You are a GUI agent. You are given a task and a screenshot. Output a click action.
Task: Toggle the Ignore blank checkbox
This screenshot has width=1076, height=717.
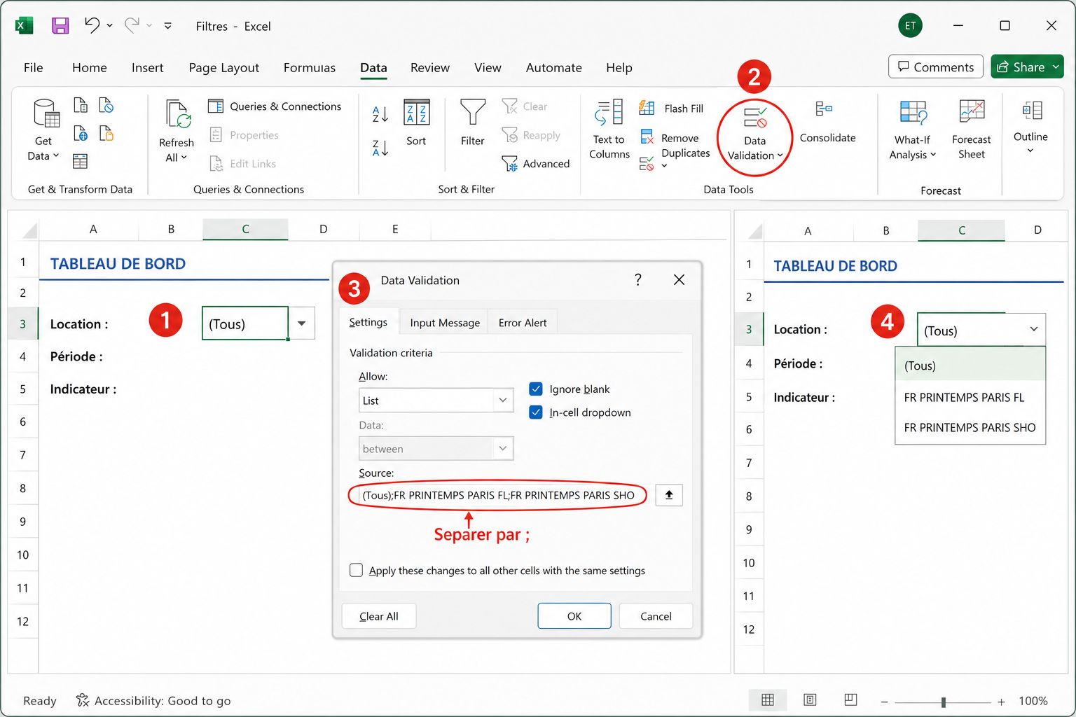[x=536, y=389]
